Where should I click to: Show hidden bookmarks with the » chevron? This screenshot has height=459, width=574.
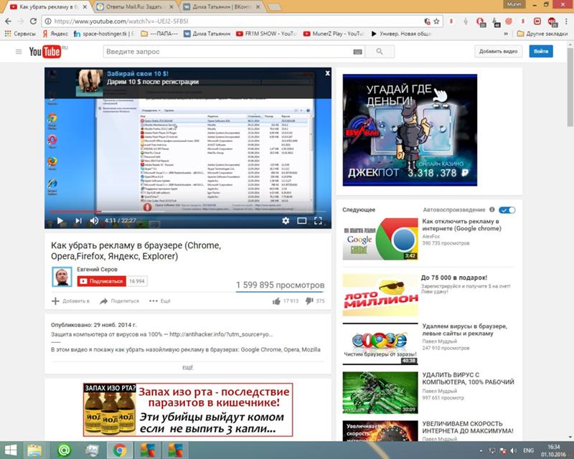tap(506, 34)
